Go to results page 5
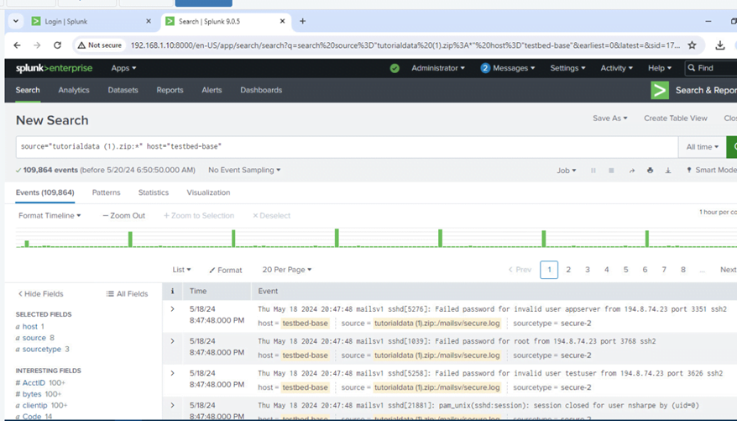 coord(625,270)
